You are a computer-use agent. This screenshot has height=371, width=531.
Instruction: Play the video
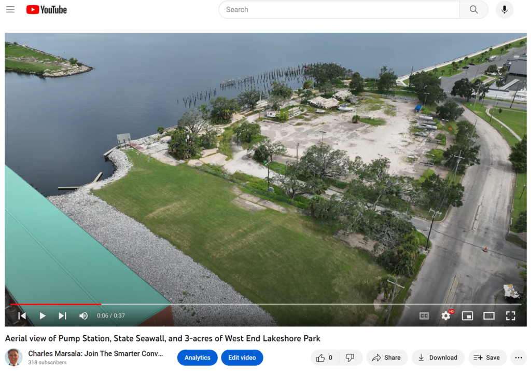click(43, 316)
